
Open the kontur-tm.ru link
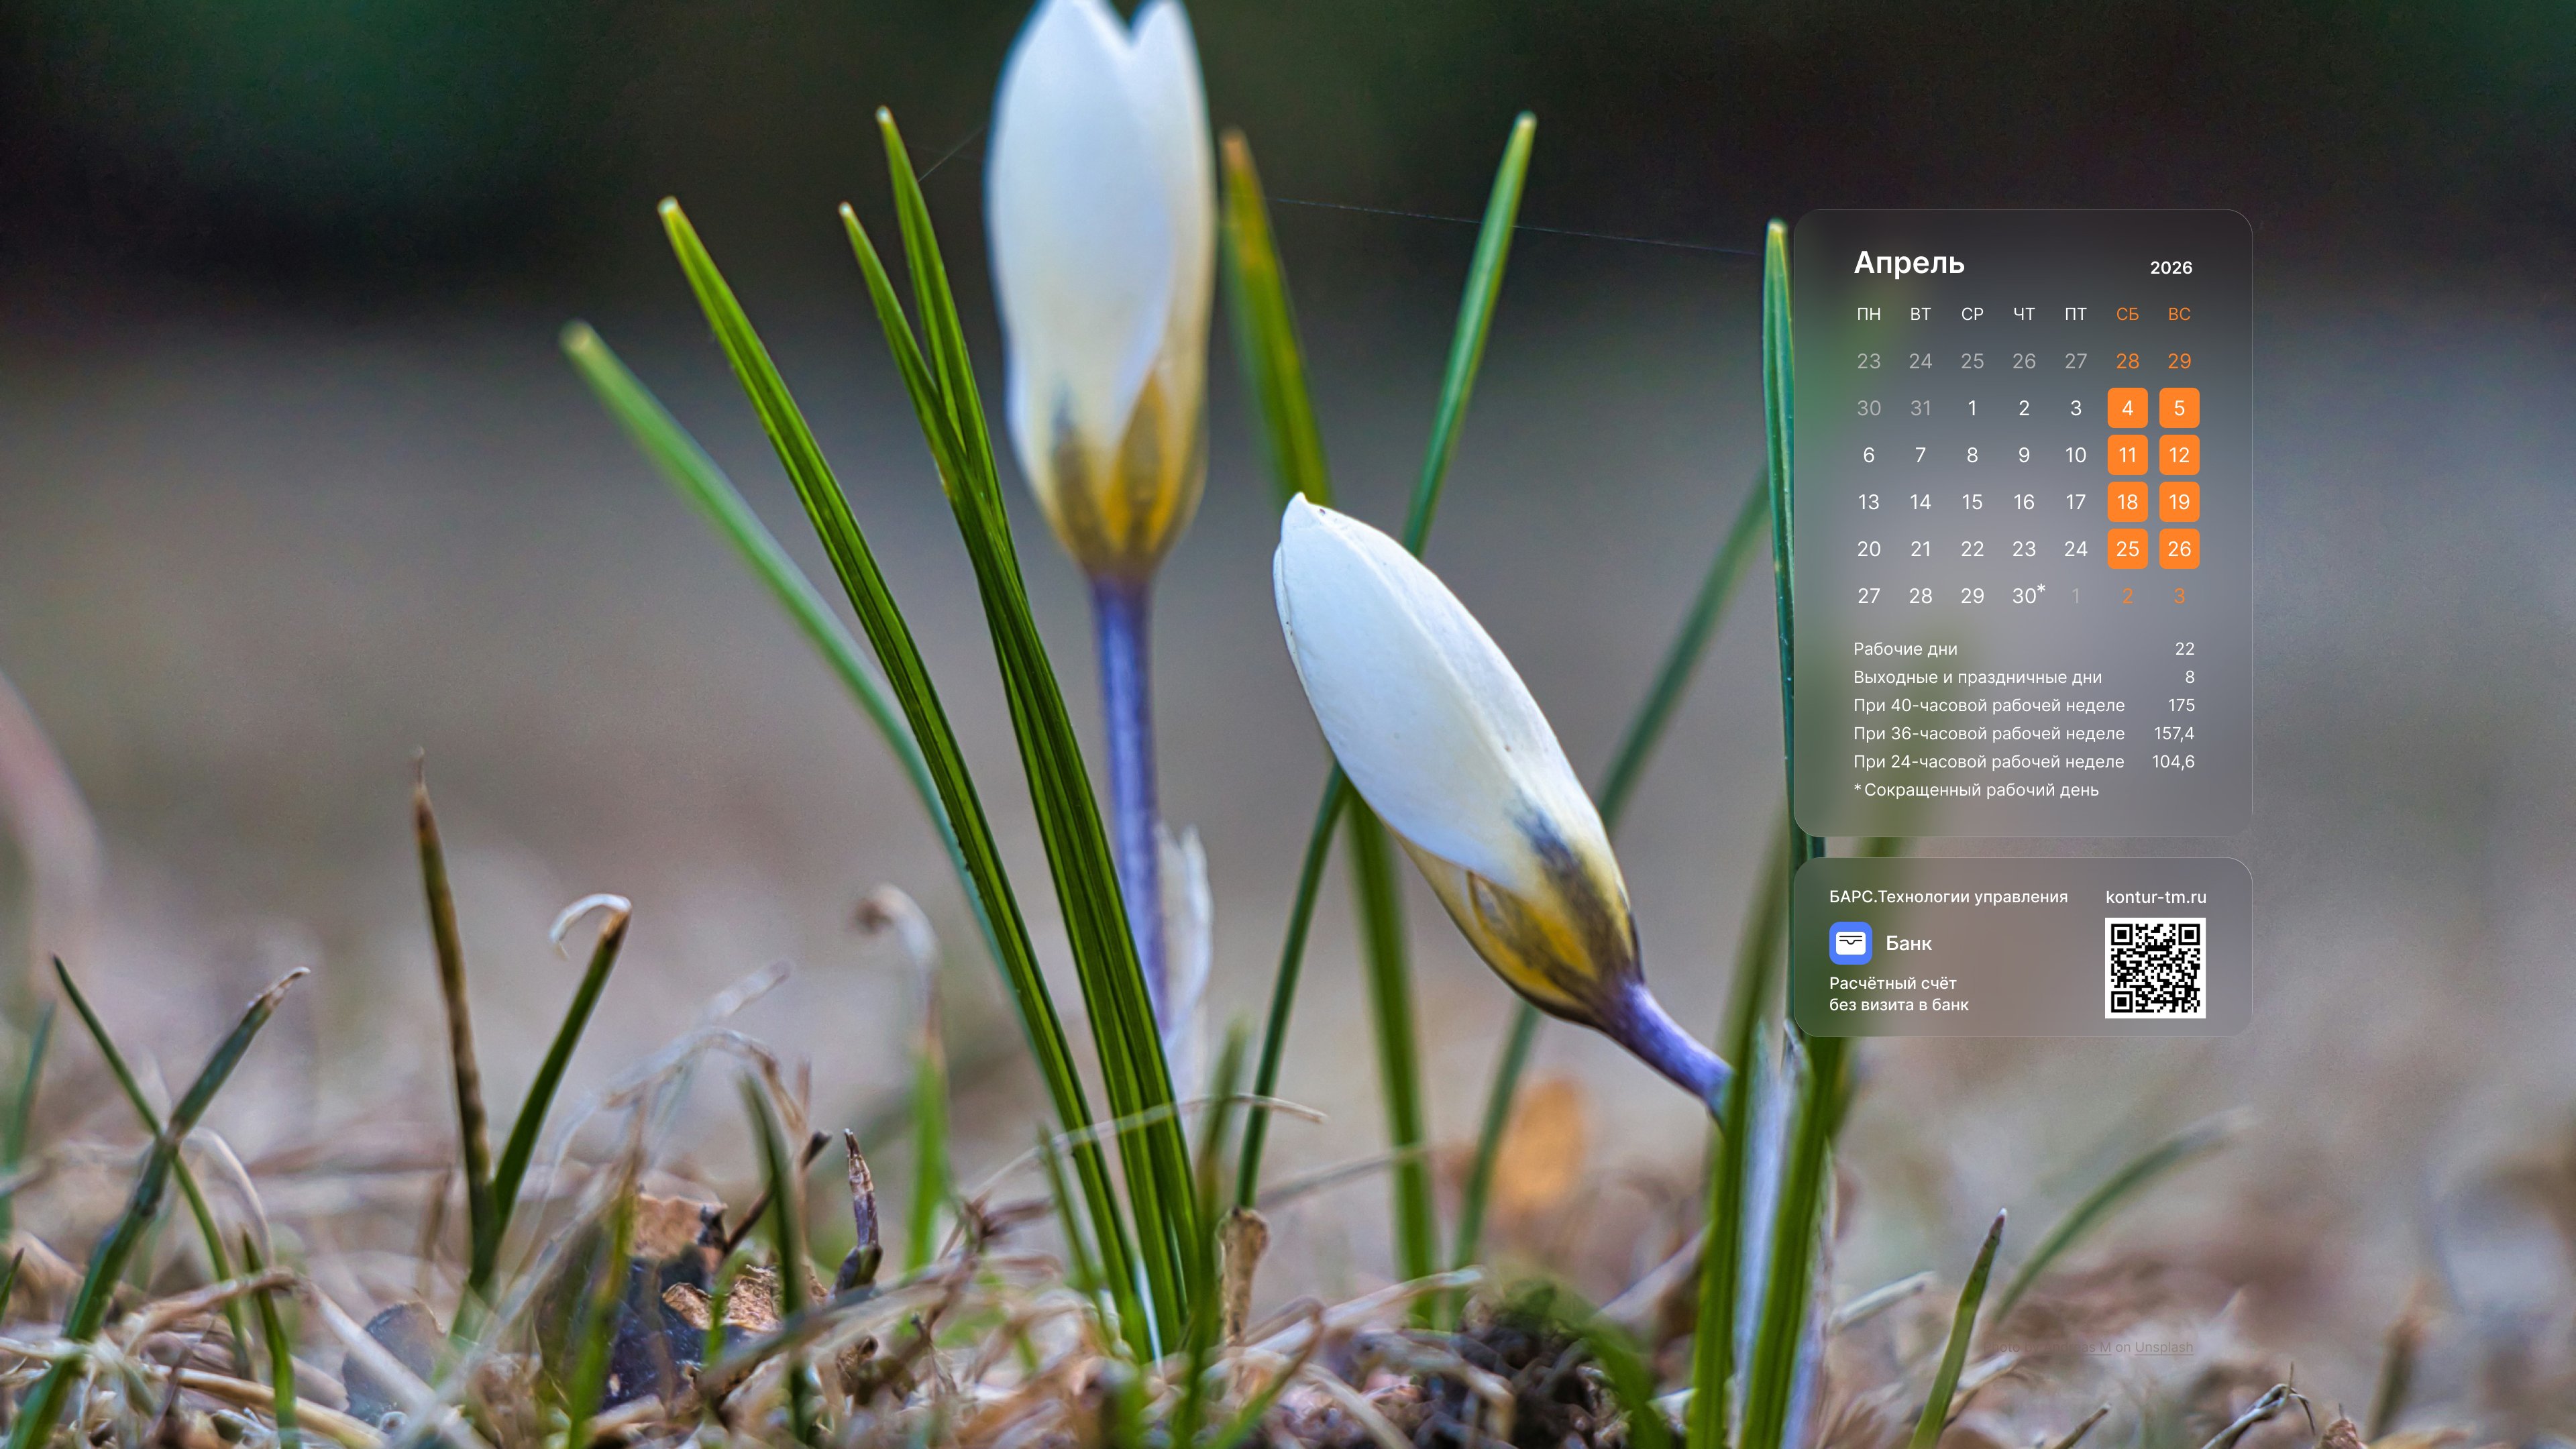point(2155,897)
